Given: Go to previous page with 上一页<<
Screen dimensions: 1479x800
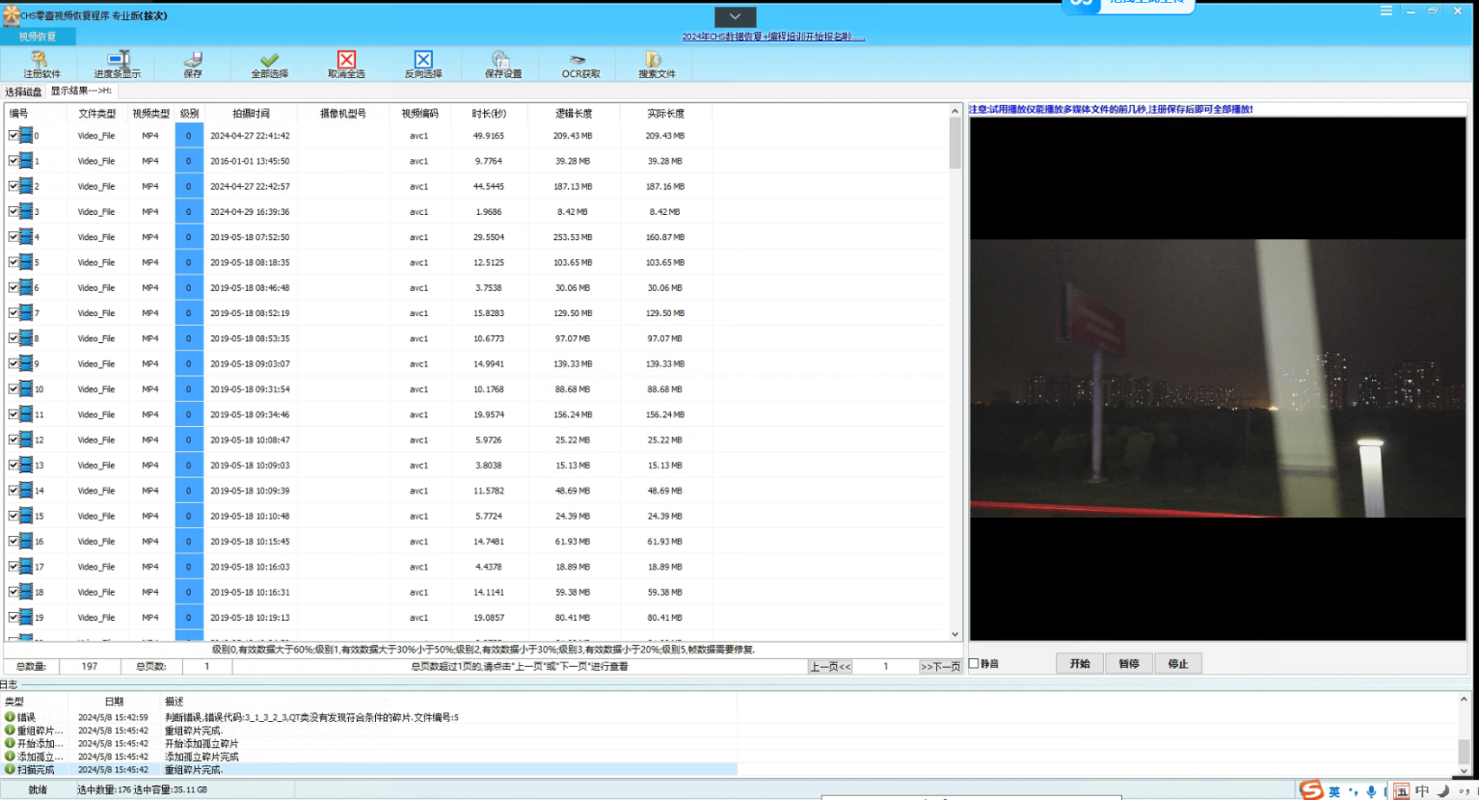Looking at the screenshot, I should coord(830,667).
